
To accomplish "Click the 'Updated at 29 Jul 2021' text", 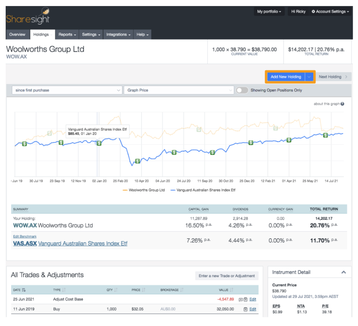I will point(305,296).
